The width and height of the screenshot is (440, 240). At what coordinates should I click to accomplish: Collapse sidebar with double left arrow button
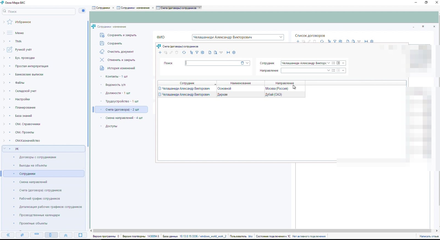(8, 235)
